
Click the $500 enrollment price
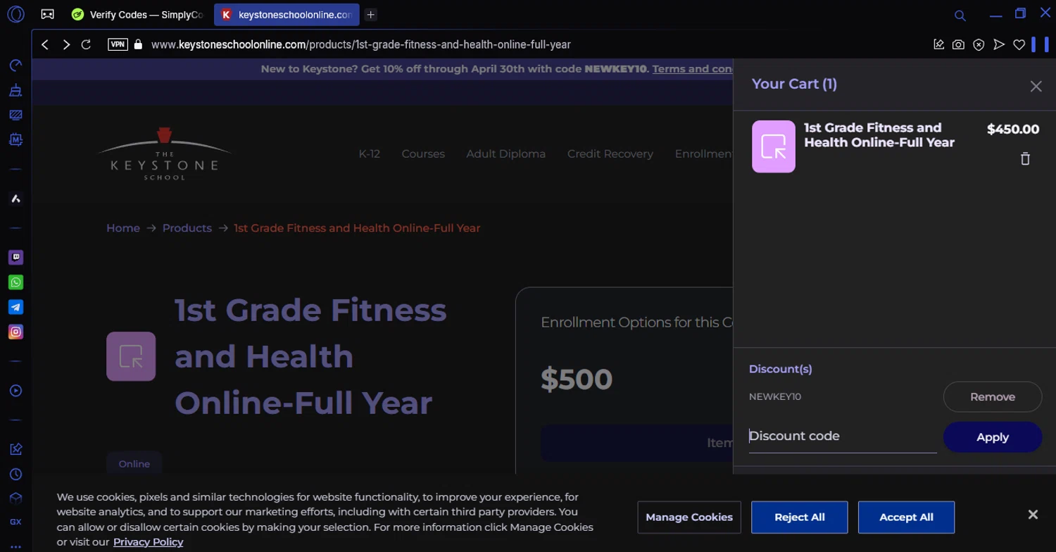tap(577, 379)
